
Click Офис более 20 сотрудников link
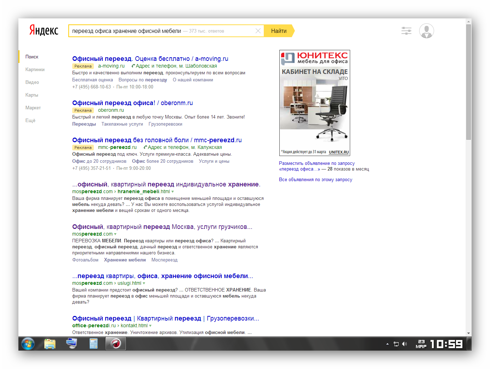click(163, 161)
